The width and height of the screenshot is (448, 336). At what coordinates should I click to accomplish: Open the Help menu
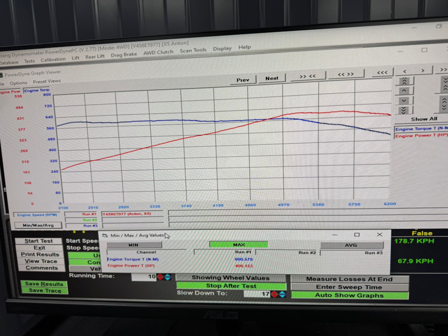pos(244,47)
